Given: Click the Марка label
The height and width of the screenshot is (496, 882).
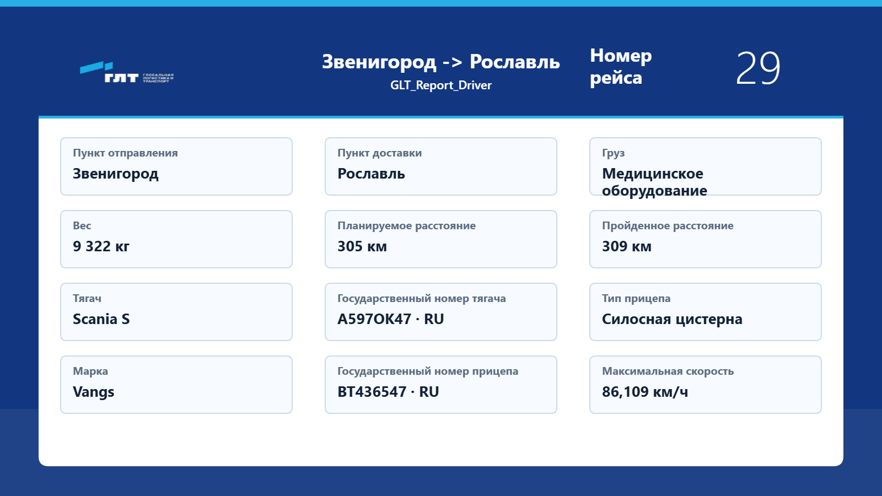Looking at the screenshot, I should click(x=90, y=371).
